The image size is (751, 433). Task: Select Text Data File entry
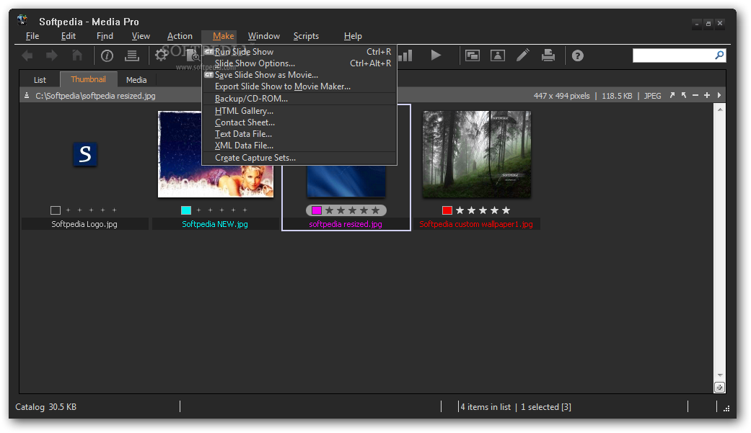pyautogui.click(x=299, y=134)
